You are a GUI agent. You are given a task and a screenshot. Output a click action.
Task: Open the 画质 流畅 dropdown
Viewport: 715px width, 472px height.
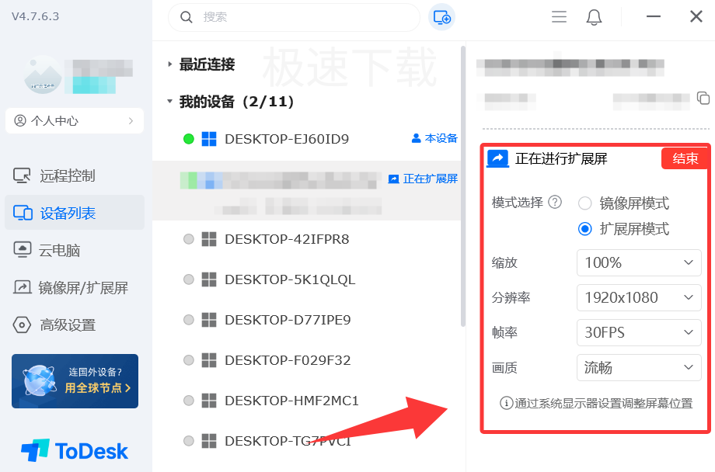[639, 367]
